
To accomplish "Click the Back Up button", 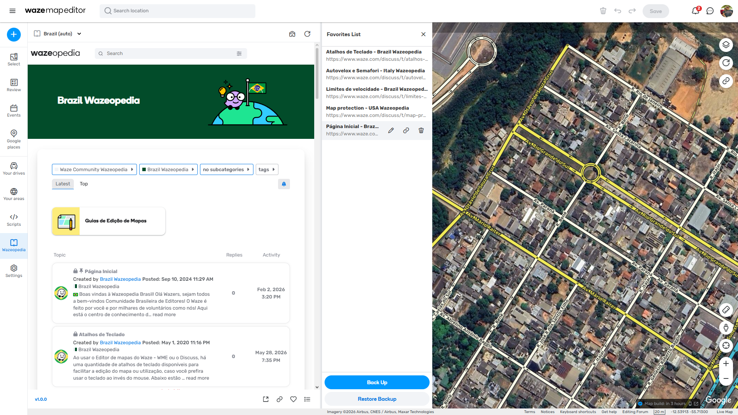I will tap(377, 382).
